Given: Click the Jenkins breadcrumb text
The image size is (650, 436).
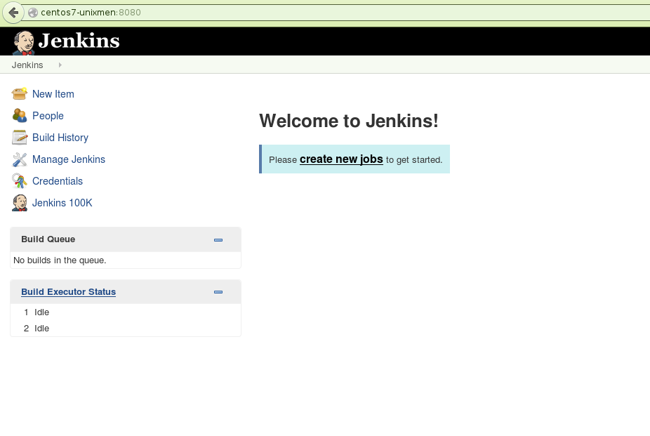Looking at the screenshot, I should 27,65.
